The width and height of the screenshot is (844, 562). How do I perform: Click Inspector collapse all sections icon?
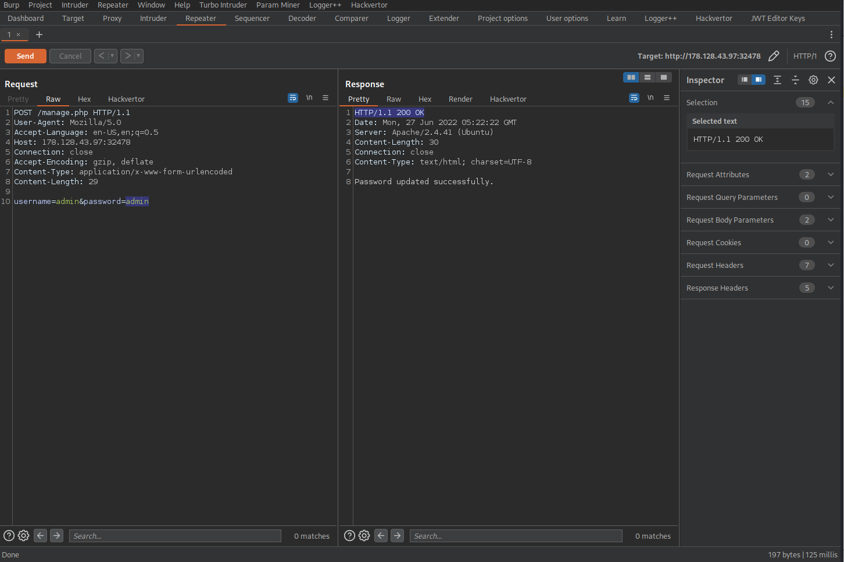pos(795,80)
